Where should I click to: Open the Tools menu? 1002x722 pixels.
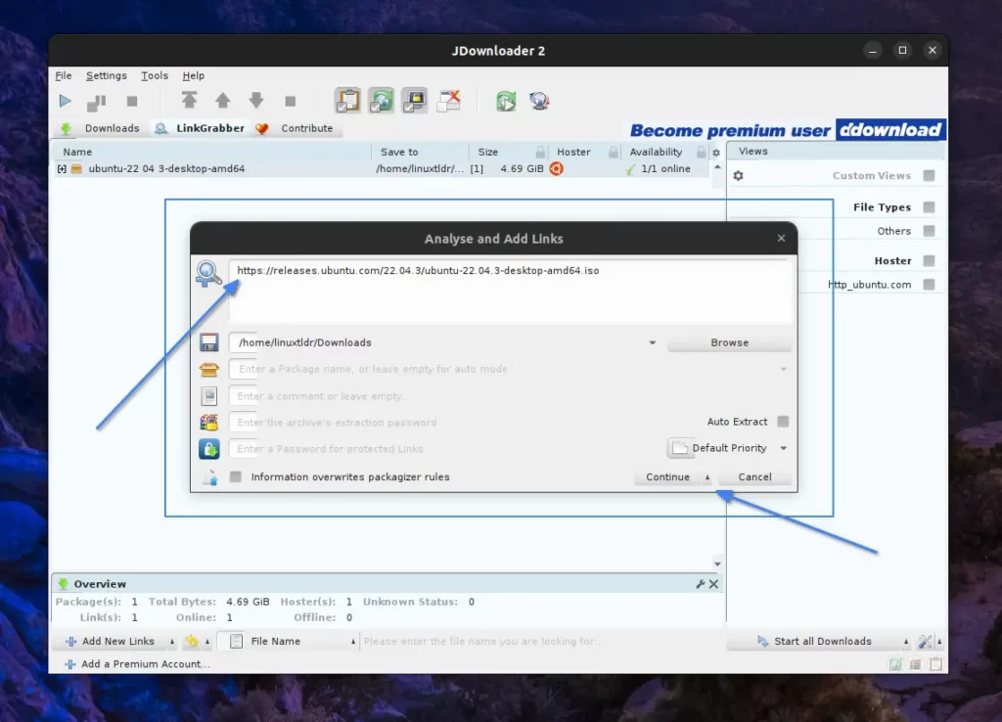click(155, 75)
